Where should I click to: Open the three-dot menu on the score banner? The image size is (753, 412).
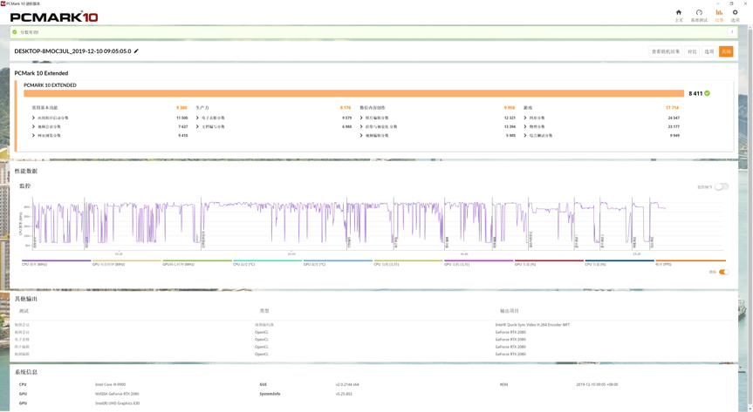pos(732,32)
